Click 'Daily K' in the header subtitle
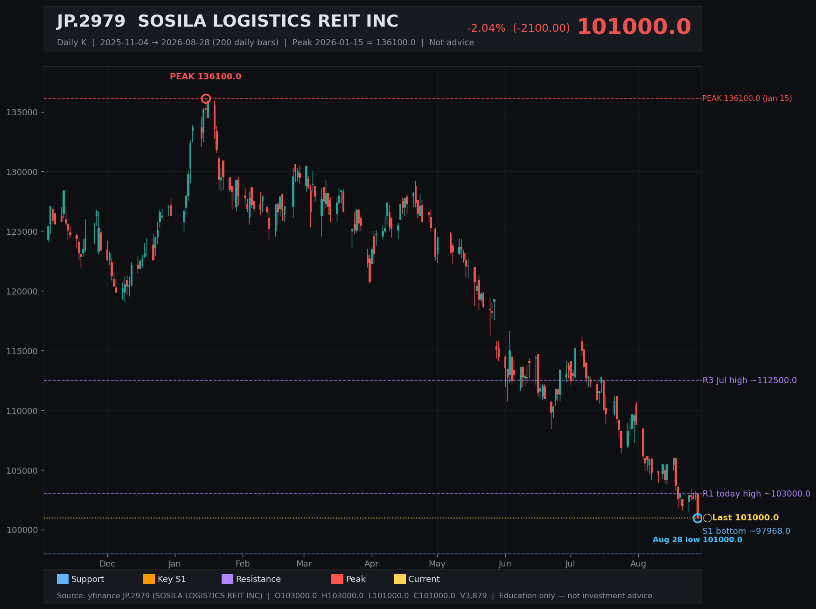This screenshot has height=609, width=816. point(72,42)
